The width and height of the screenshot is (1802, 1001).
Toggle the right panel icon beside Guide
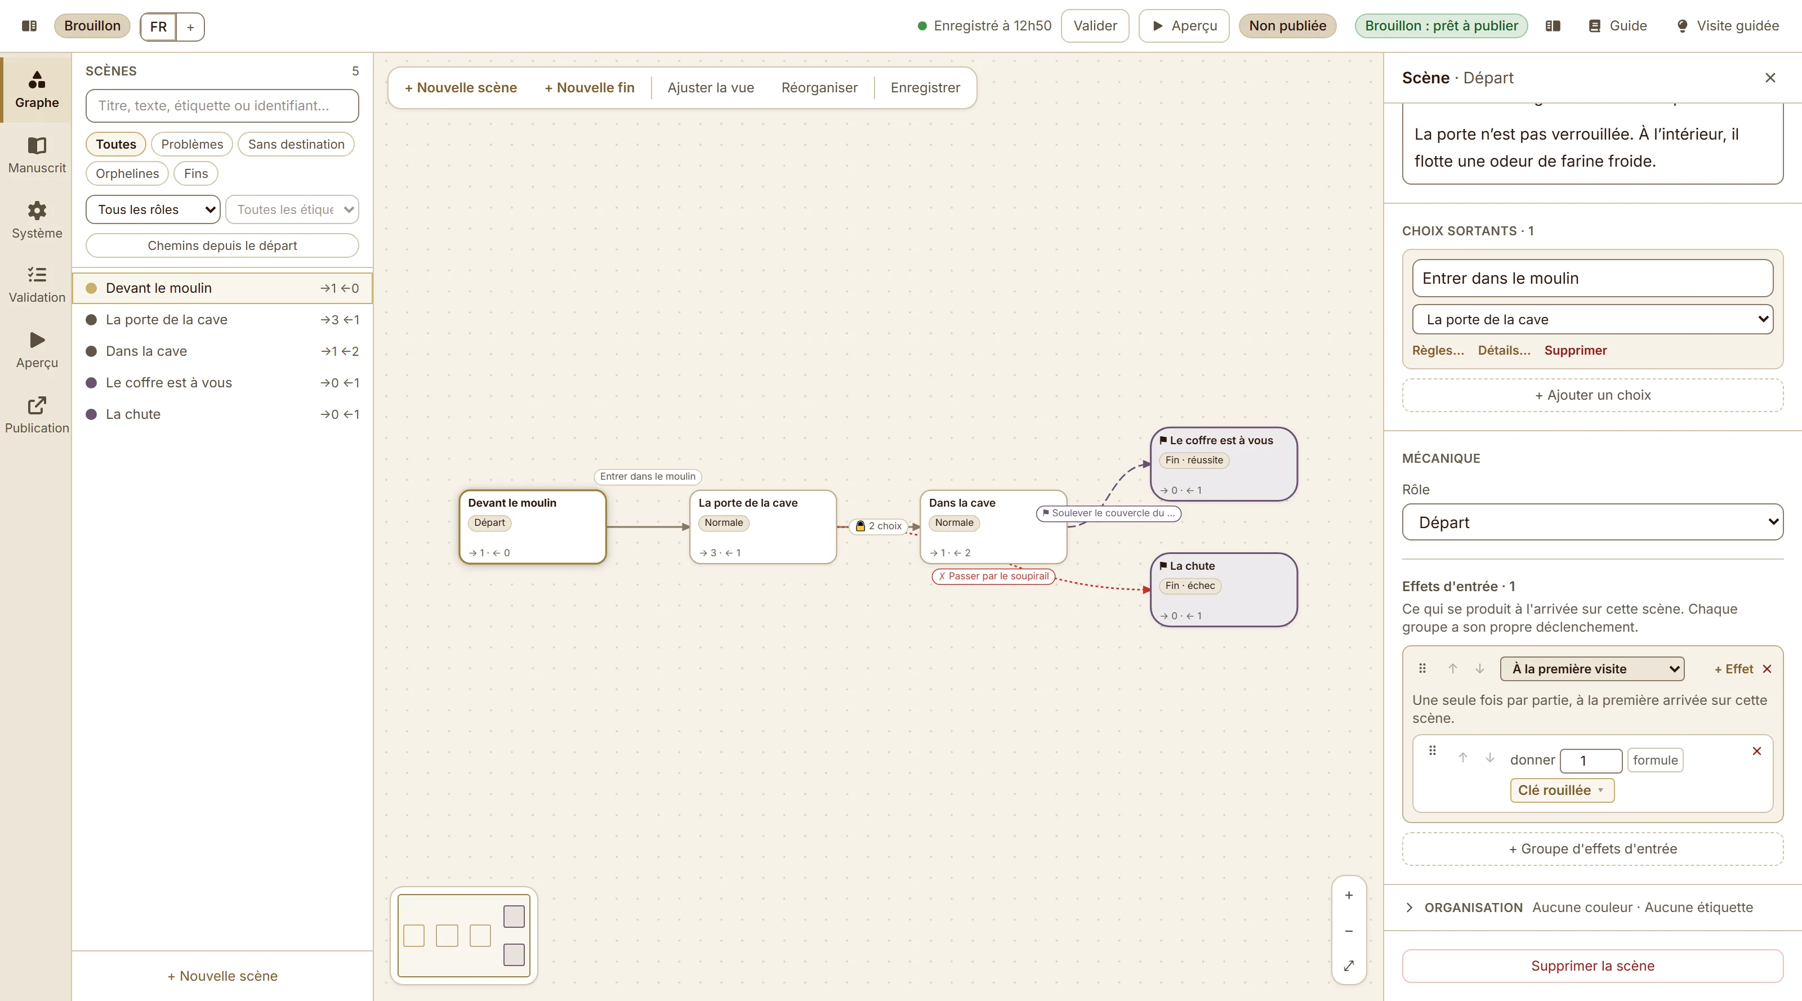point(1553,26)
